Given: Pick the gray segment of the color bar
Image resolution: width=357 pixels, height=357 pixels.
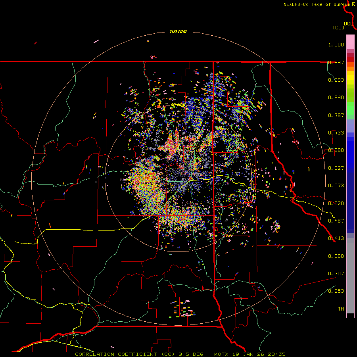Looking at the screenshot, I should click(x=350, y=276).
